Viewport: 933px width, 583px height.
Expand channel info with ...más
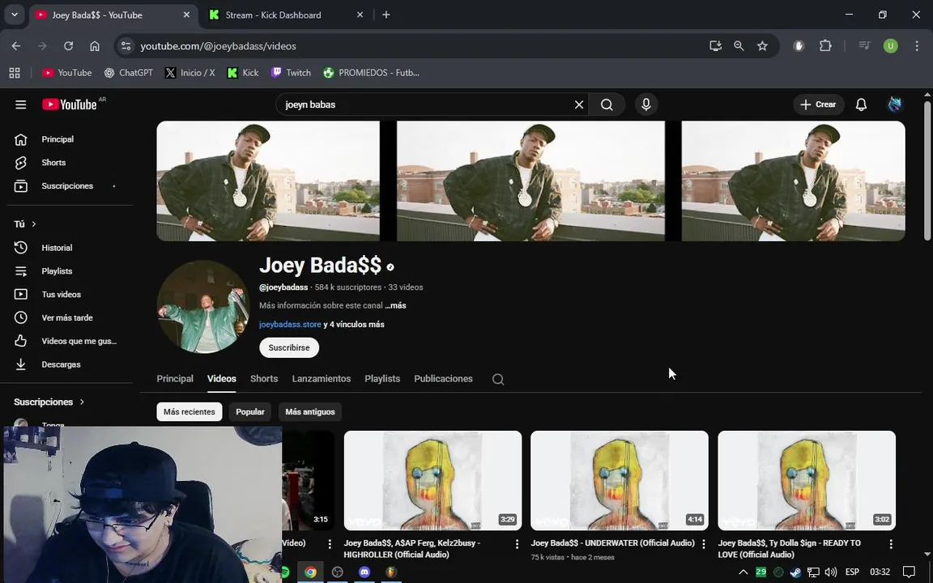pos(396,305)
